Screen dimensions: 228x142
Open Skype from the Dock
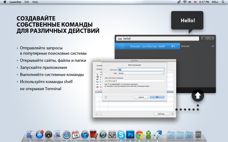[x=121, y=135]
